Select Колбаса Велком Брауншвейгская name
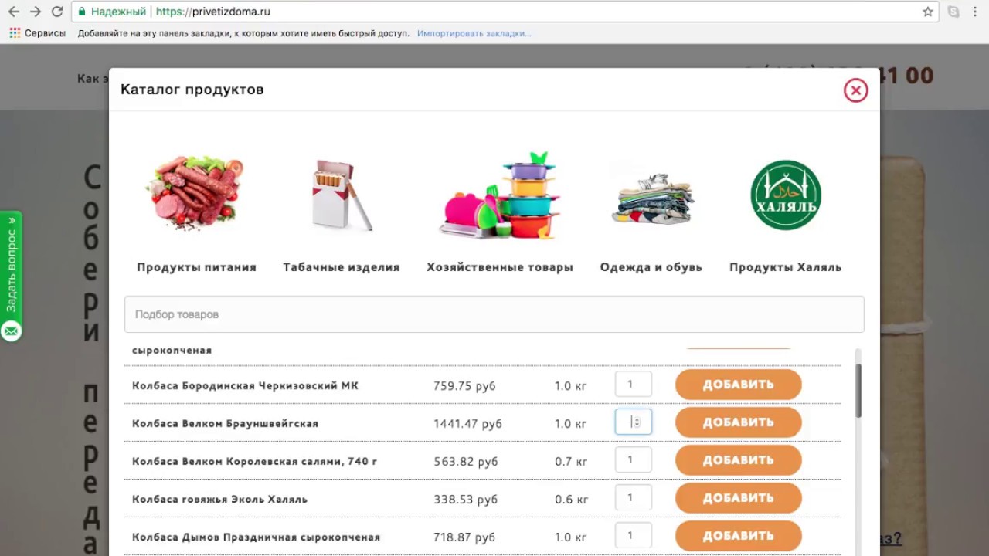989x556 pixels. pyautogui.click(x=225, y=423)
